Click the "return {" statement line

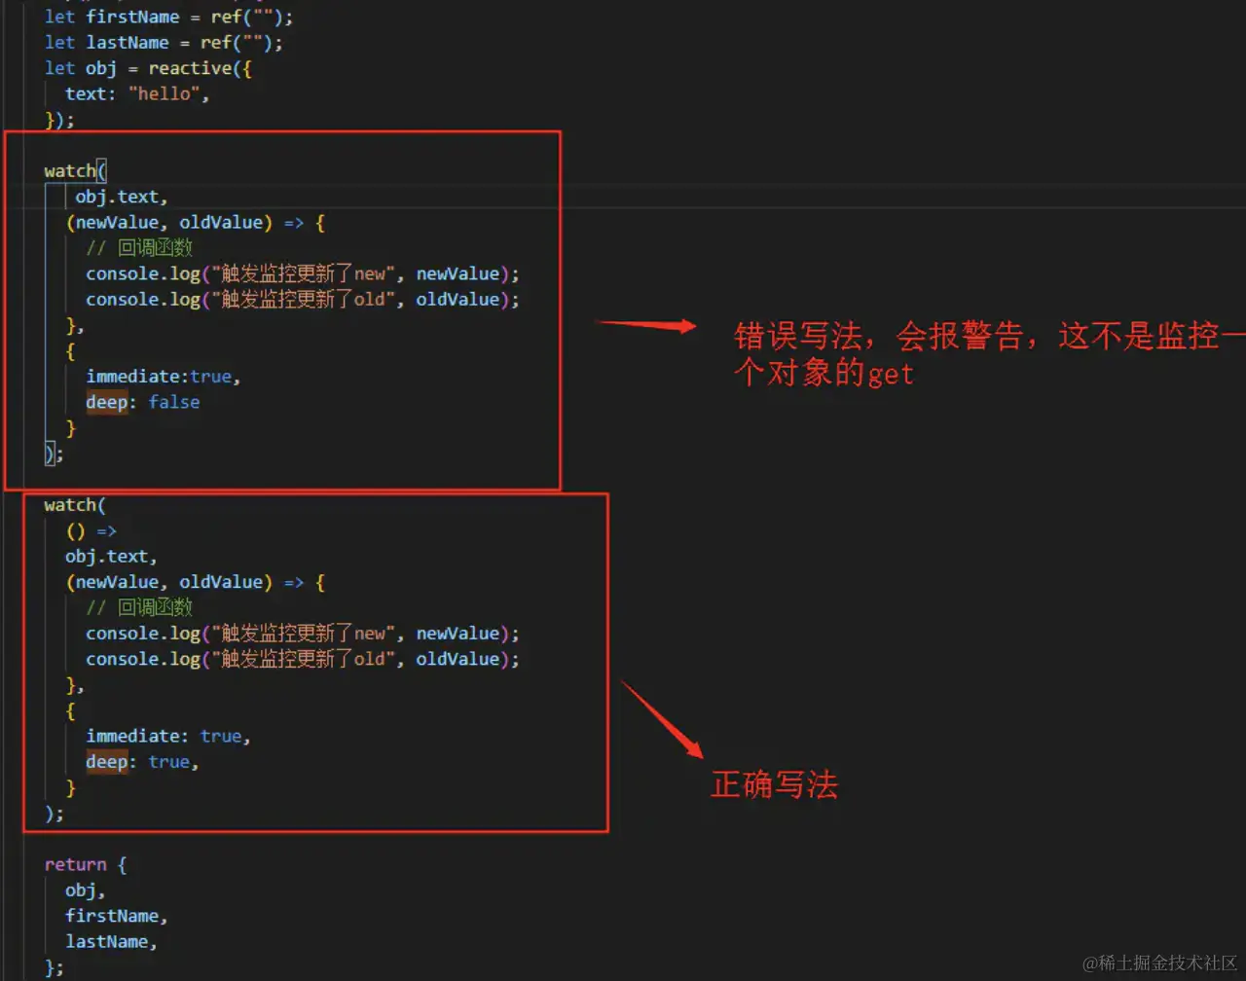click(x=86, y=864)
